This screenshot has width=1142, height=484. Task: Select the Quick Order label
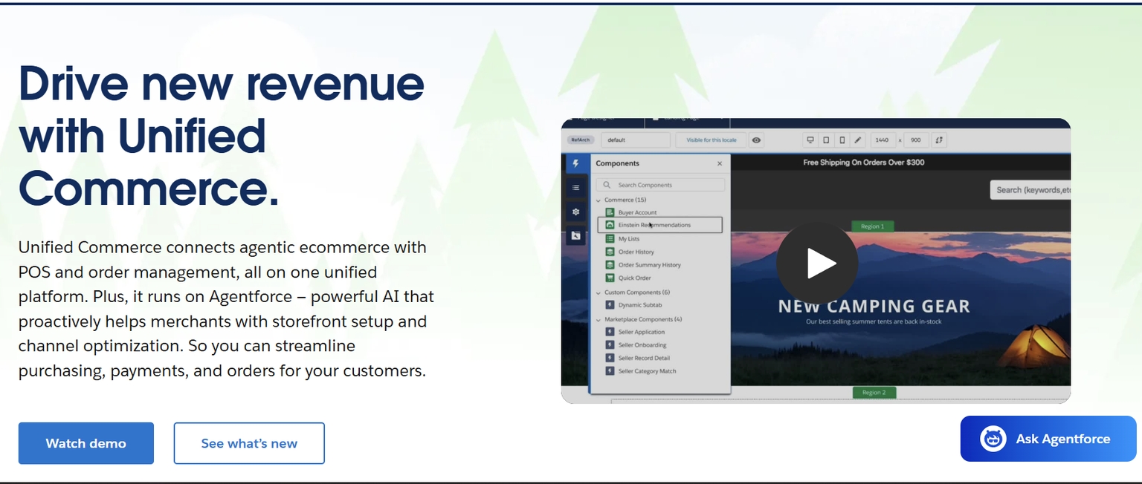635,278
